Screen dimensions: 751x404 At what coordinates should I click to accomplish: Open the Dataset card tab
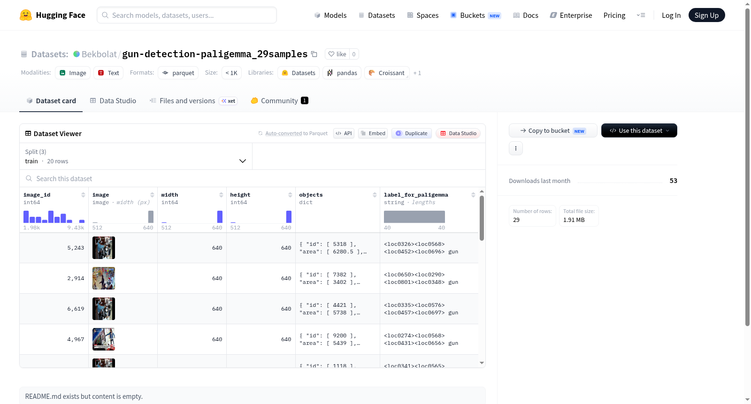[x=51, y=101]
